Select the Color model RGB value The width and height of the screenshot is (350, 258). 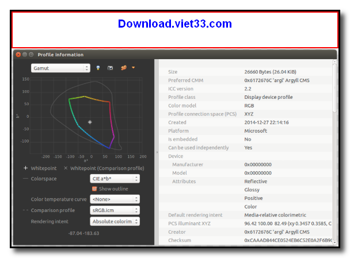pyautogui.click(x=249, y=106)
